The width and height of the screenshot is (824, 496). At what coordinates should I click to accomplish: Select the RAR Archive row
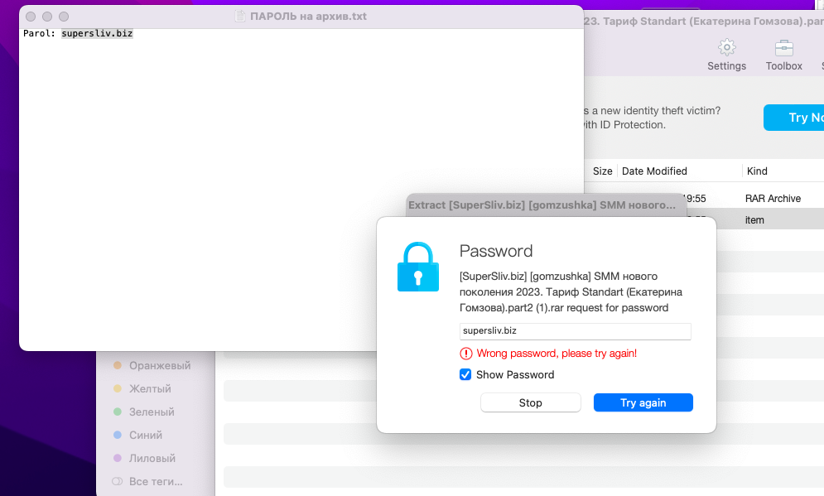point(704,199)
